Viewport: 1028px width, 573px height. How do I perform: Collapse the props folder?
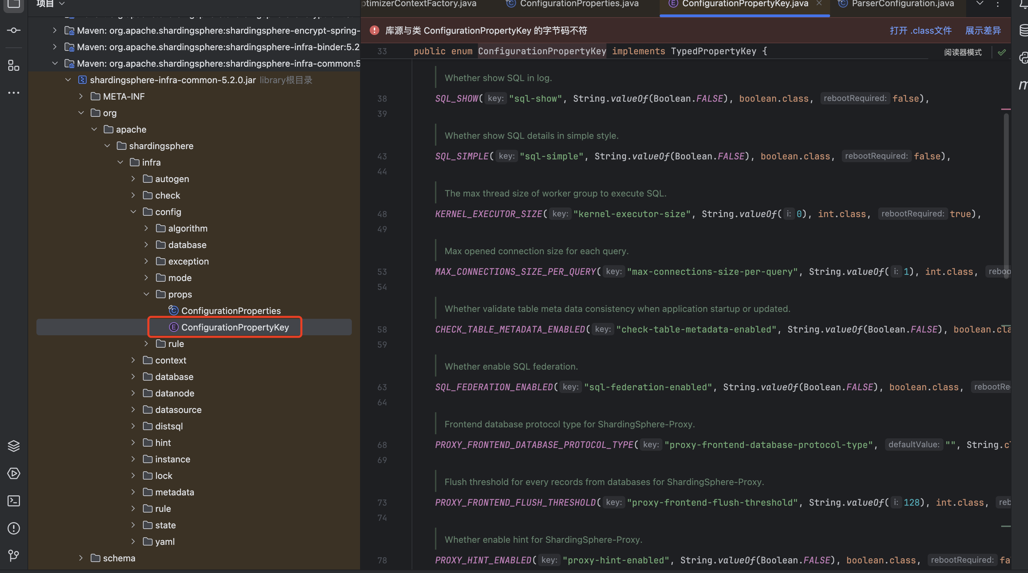(x=146, y=294)
